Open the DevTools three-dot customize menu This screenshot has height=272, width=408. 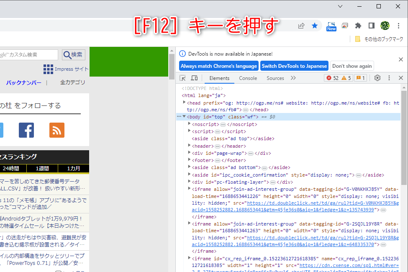[x=389, y=77]
